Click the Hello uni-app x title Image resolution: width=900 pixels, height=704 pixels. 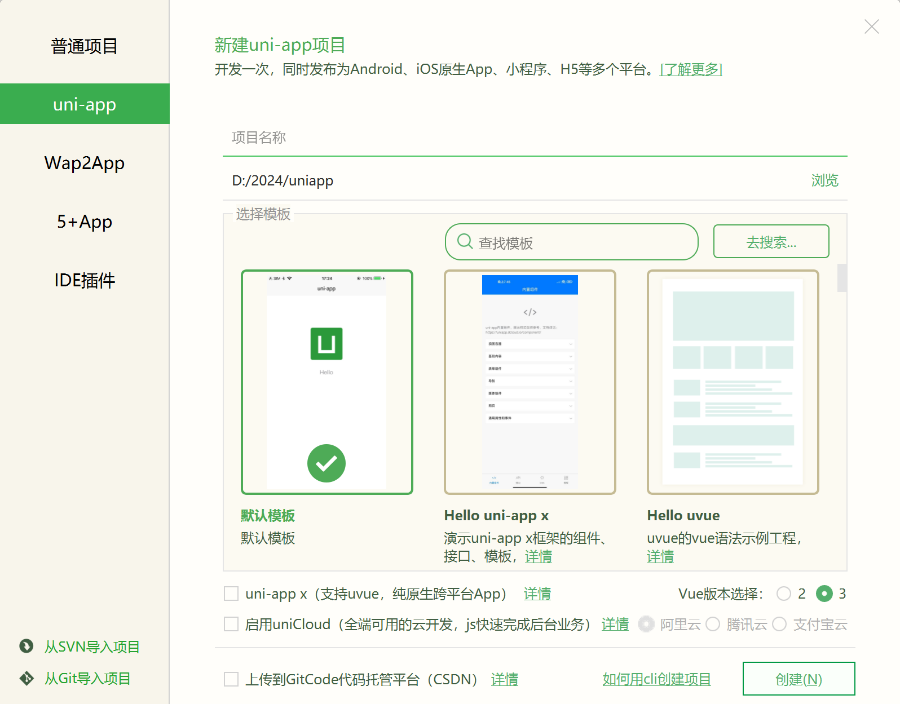pyautogui.click(x=496, y=516)
